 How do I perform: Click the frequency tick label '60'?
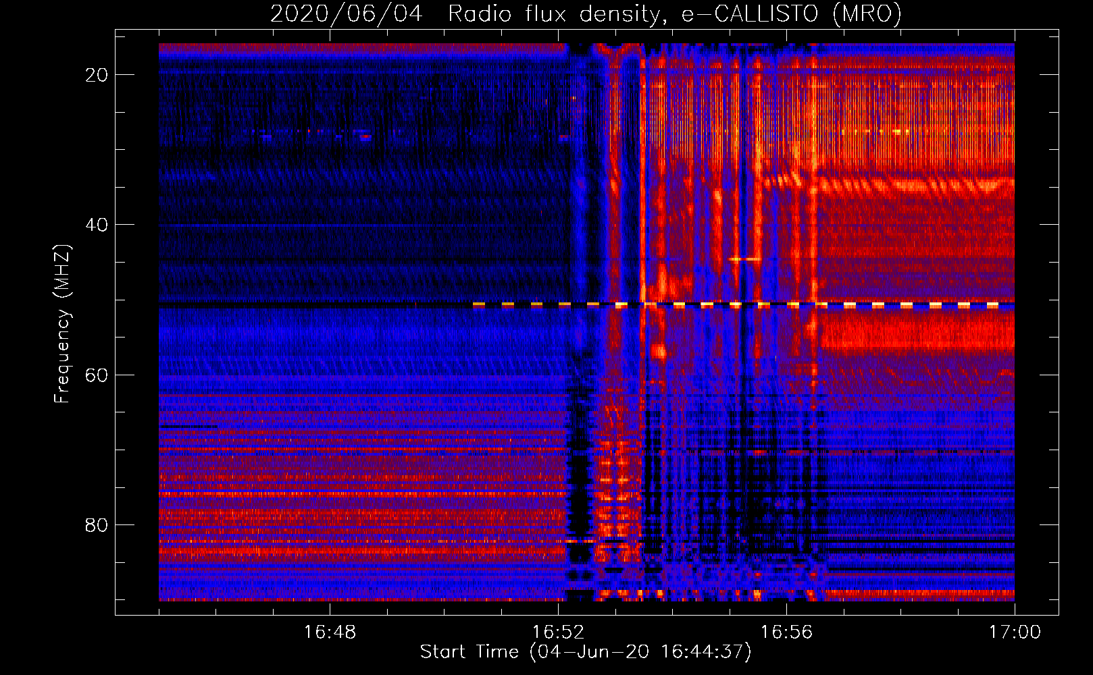pyautogui.click(x=97, y=375)
